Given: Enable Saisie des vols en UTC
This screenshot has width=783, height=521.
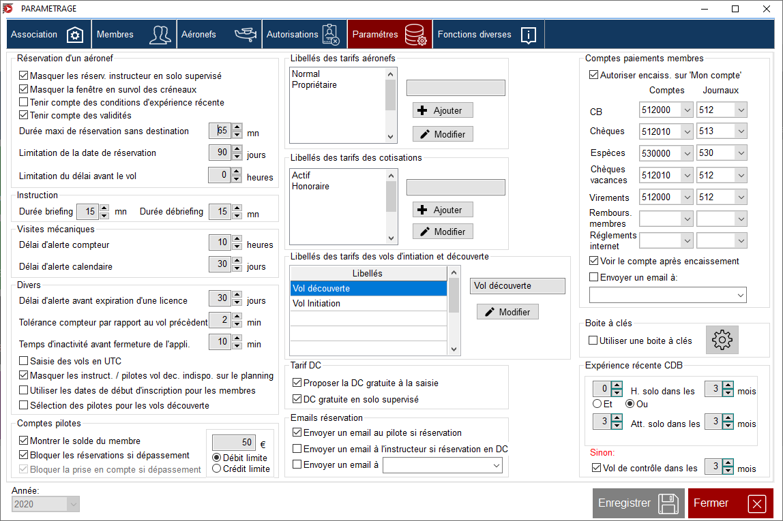Looking at the screenshot, I should coord(23,360).
